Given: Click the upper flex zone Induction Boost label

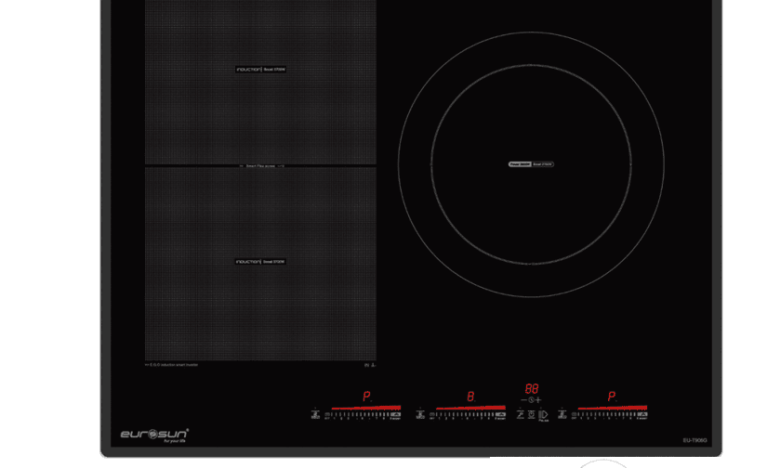Looking at the screenshot, I should (x=260, y=70).
